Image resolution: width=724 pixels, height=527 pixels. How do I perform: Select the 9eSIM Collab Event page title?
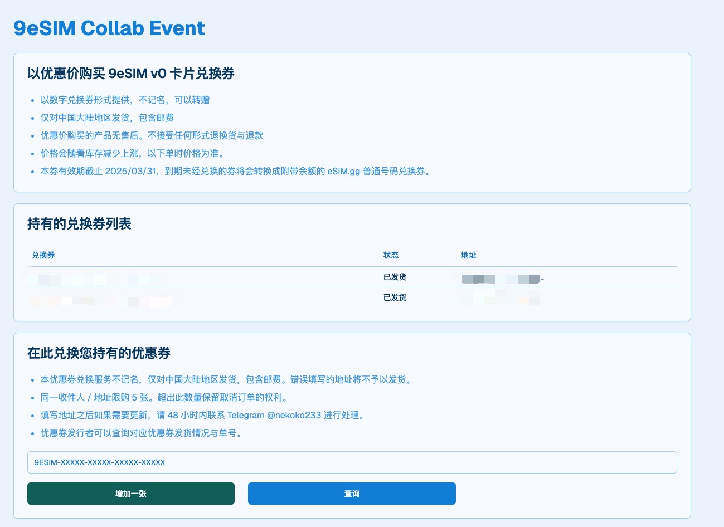tap(109, 28)
